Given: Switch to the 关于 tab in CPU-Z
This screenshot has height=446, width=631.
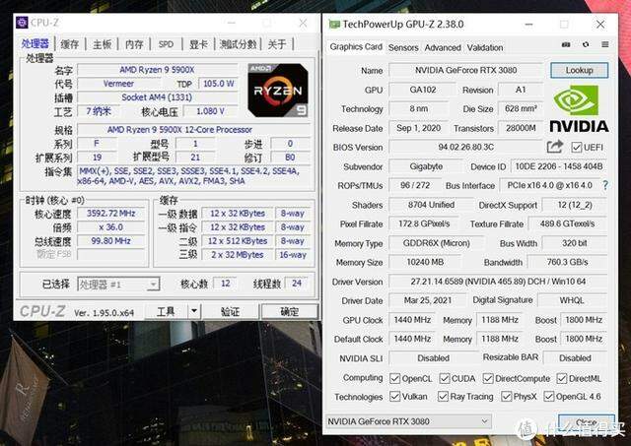Looking at the screenshot, I should tap(277, 44).
